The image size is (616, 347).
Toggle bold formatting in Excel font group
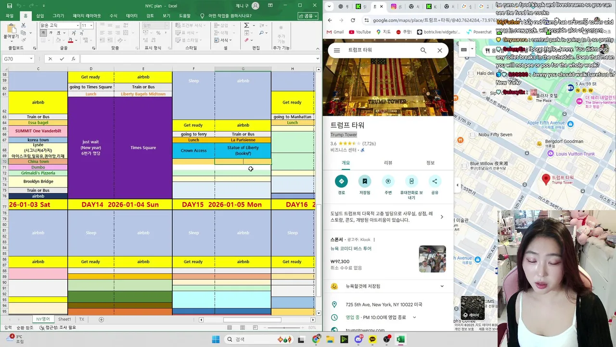pyautogui.click(x=43, y=33)
